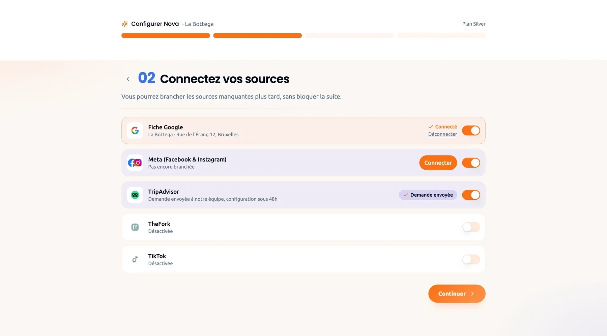Enable the TheFork toggle

point(471,227)
